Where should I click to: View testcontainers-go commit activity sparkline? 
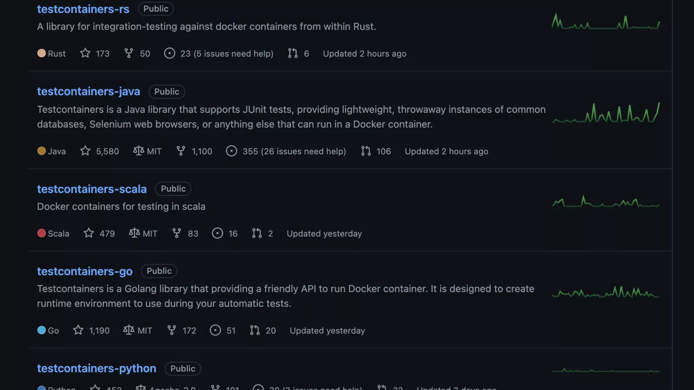(x=606, y=292)
